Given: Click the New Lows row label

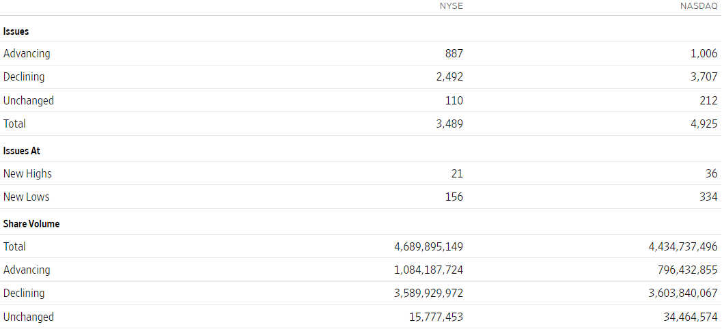Looking at the screenshot, I should coord(26,197).
